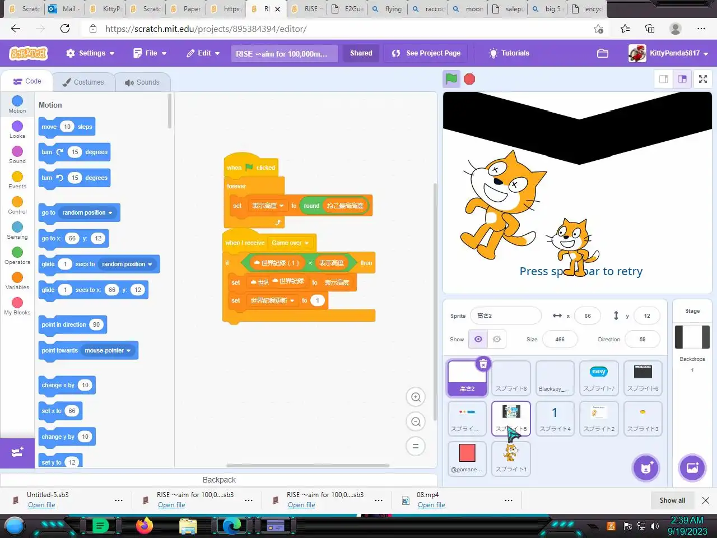
Task: Zoom out on the code workspace
Action: [416, 422]
